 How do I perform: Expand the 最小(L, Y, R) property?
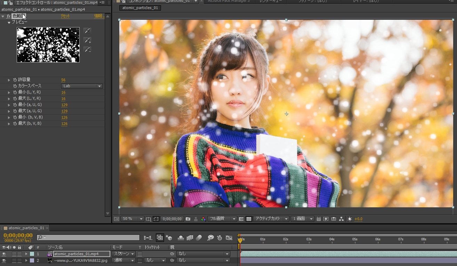click(9, 92)
